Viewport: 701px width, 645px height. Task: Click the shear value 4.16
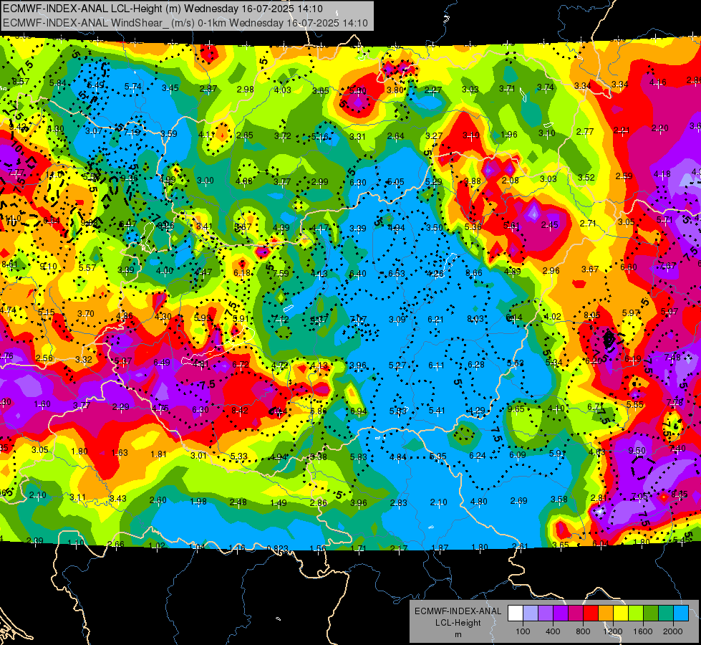coord(657,82)
